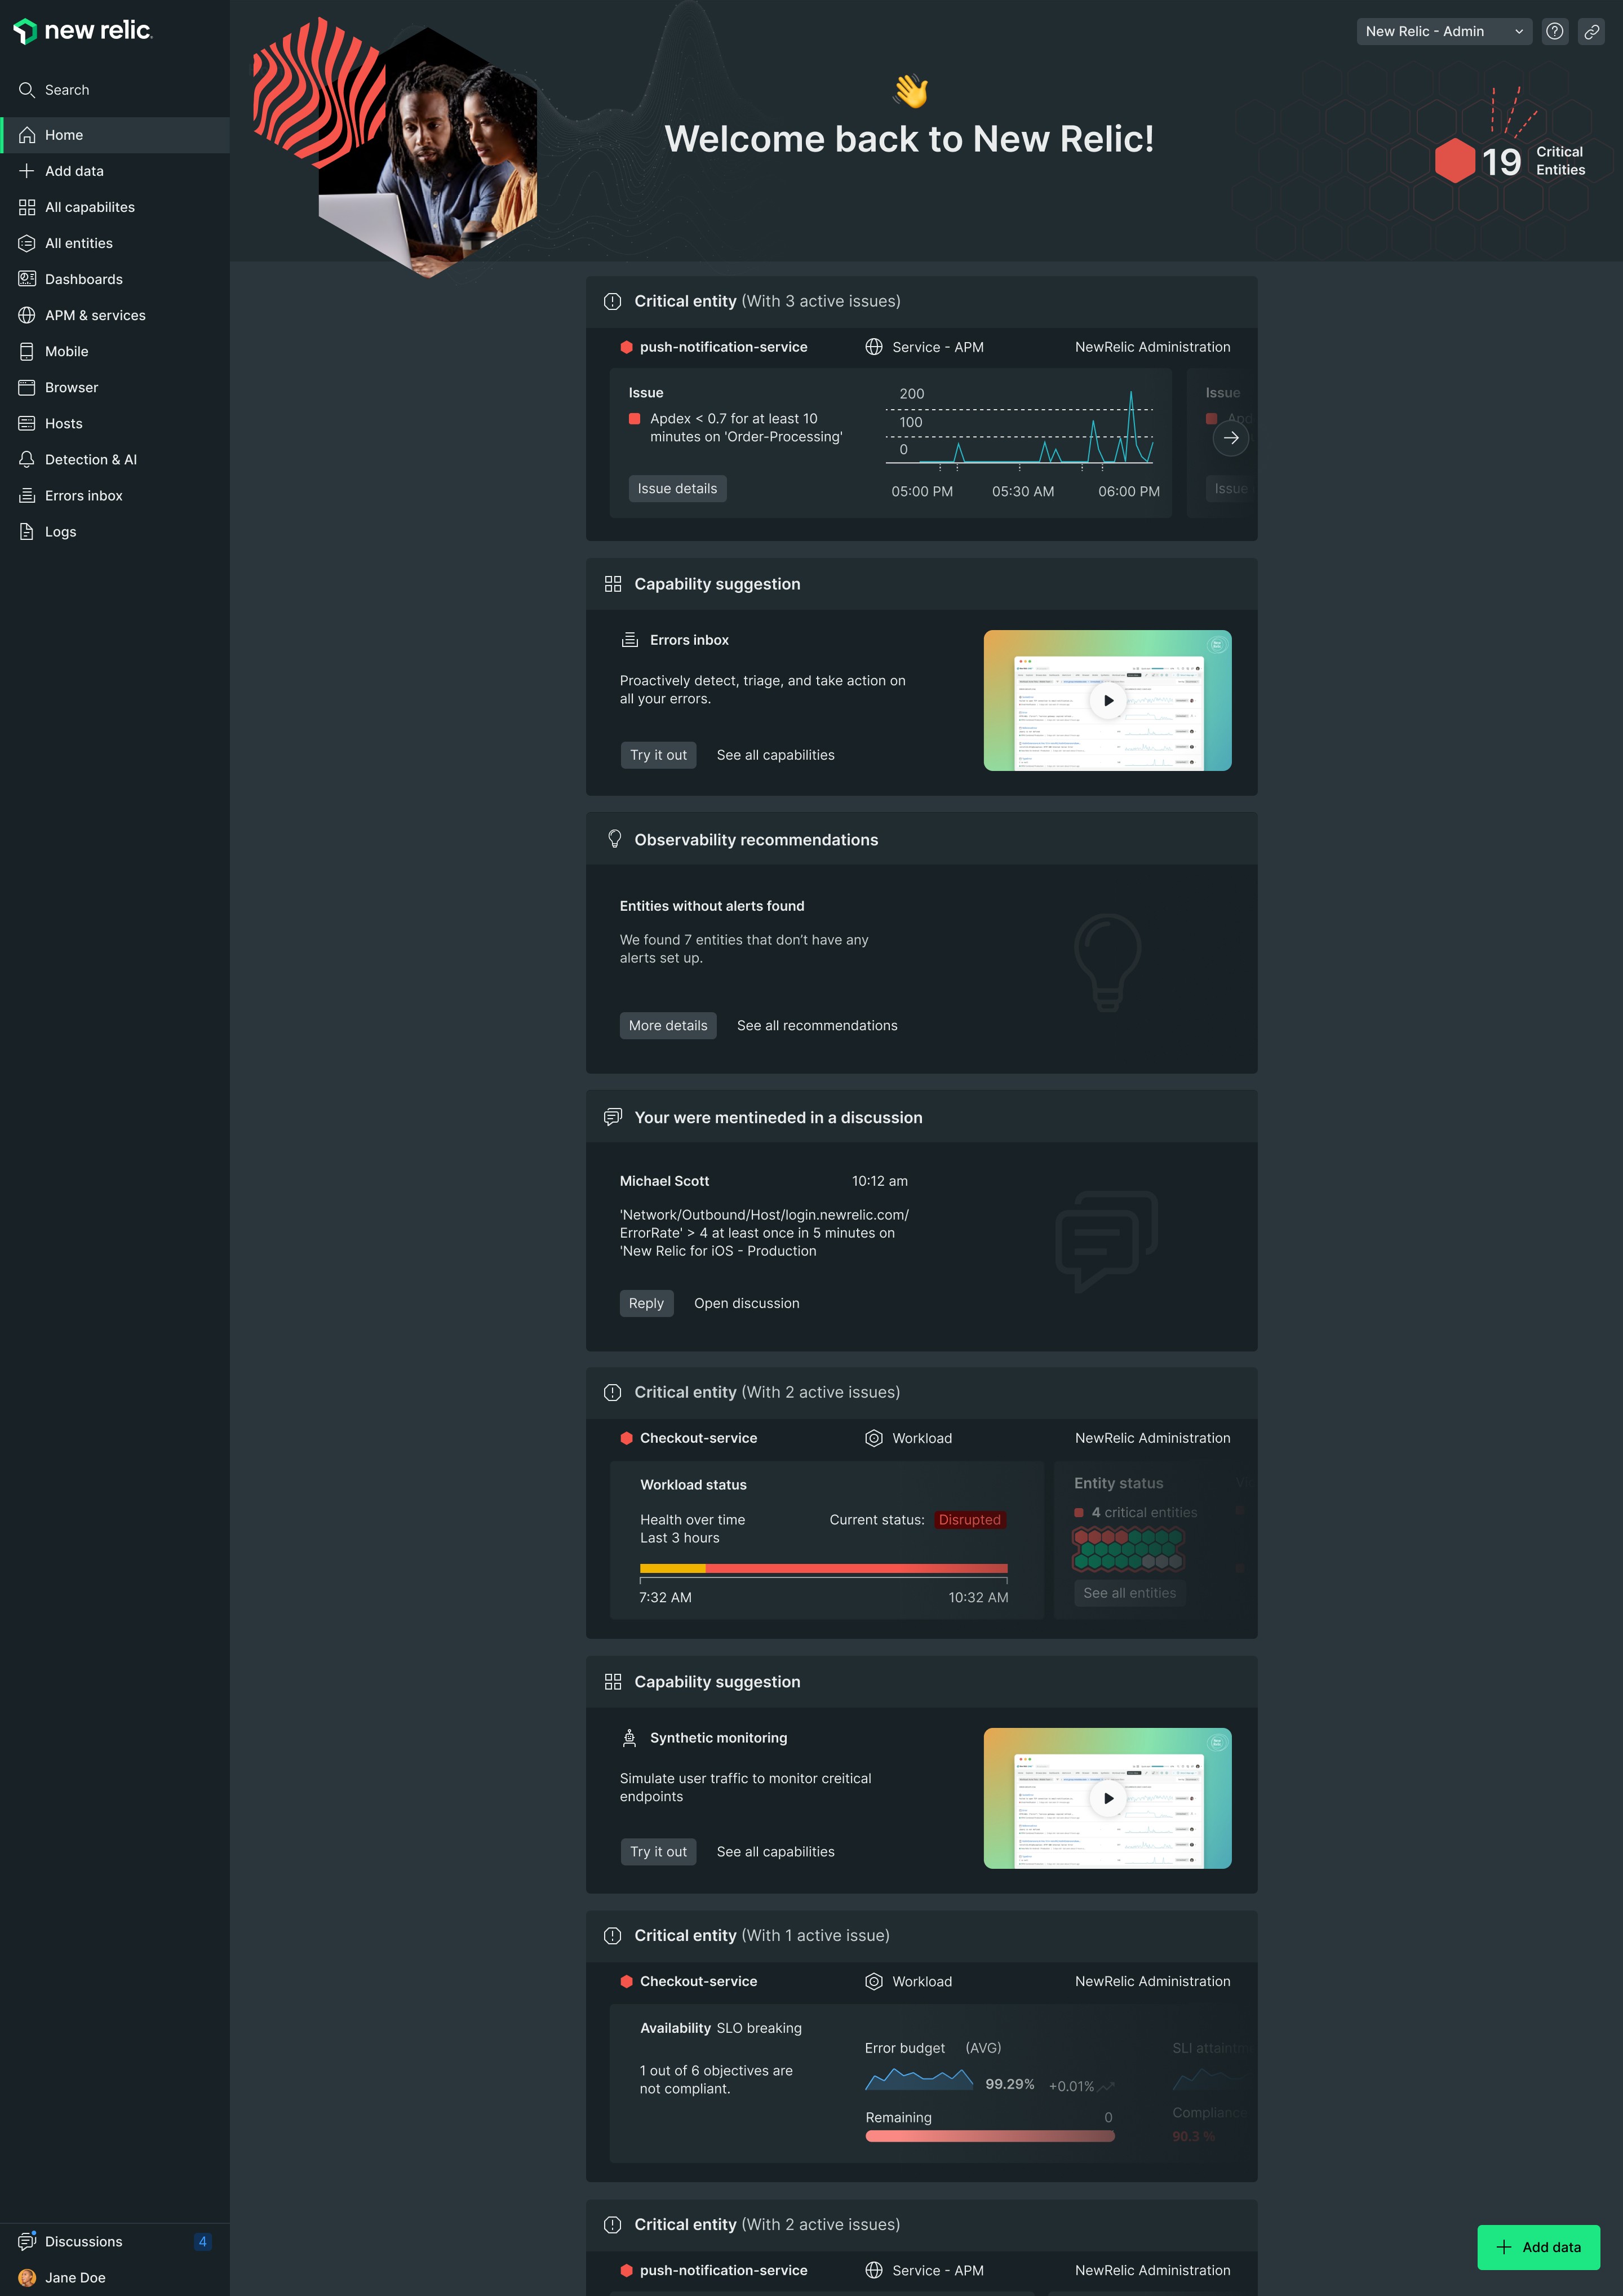Click the Detection & AI bell icon
Image resolution: width=1623 pixels, height=2296 pixels.
(x=27, y=459)
